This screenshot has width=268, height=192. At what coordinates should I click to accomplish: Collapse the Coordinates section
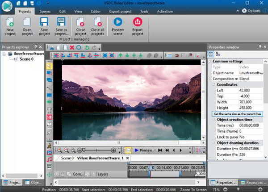pyautogui.click(x=214, y=84)
